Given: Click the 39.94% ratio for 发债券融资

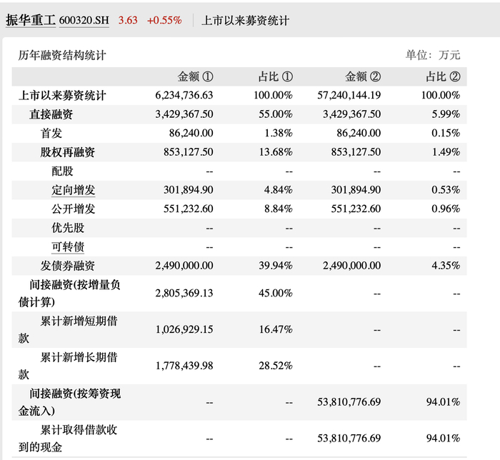Looking at the screenshot, I should (276, 266).
